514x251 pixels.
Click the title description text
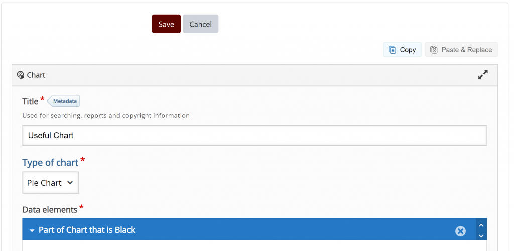[x=106, y=116]
